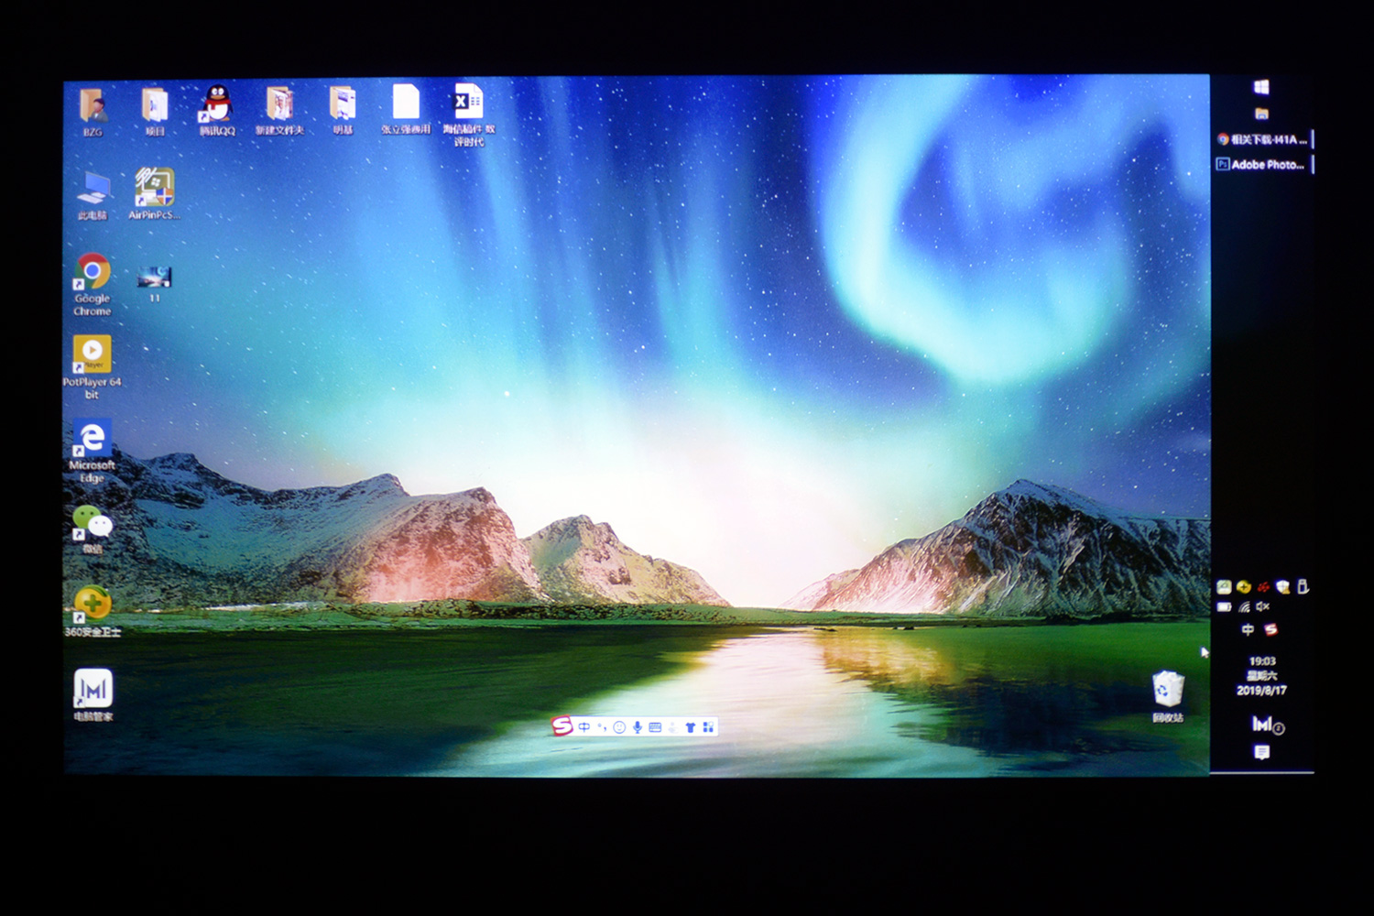Select the WeChat (微信) desktop shortcut
1374x916 pixels.
point(92,523)
